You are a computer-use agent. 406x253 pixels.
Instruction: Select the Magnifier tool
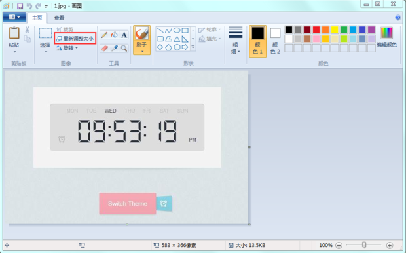pyautogui.click(x=124, y=48)
